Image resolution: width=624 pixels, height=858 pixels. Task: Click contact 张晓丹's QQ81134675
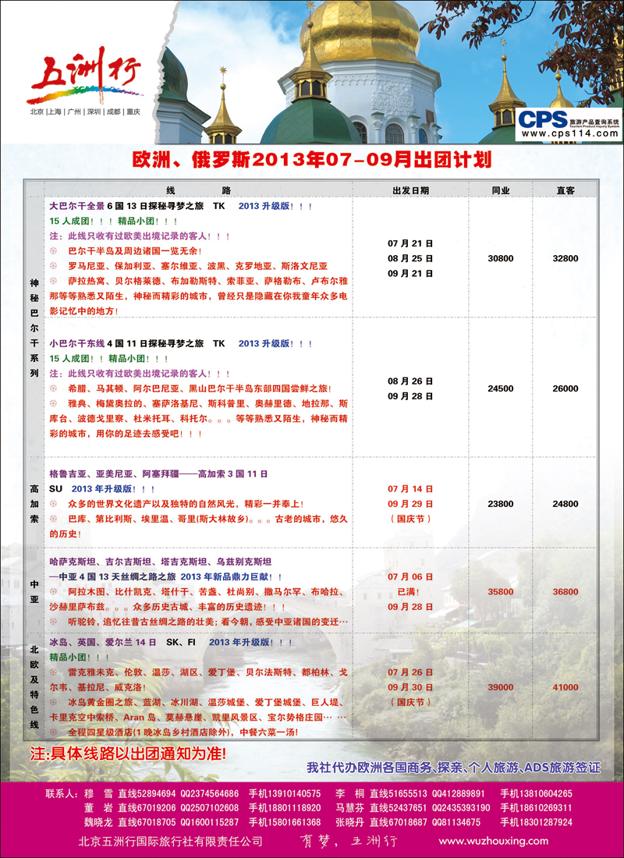tap(456, 822)
